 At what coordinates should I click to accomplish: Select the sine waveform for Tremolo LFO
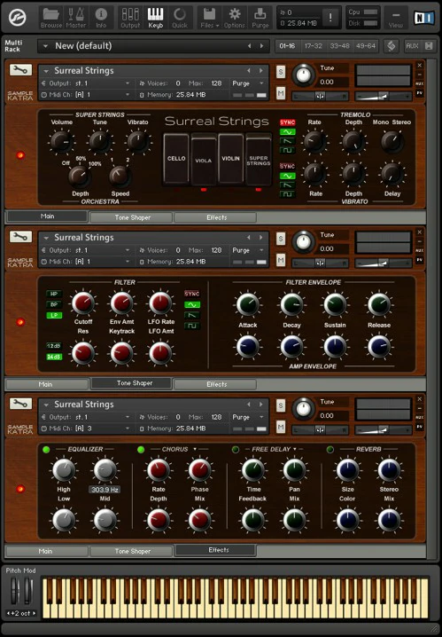pos(288,132)
